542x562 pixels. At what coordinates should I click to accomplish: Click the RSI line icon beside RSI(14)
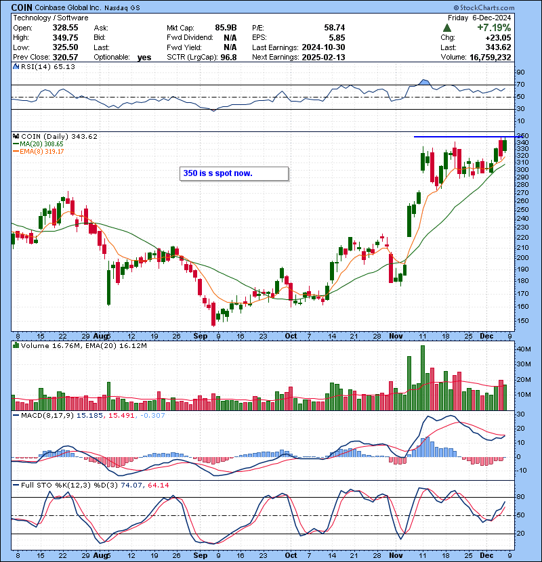[16, 66]
